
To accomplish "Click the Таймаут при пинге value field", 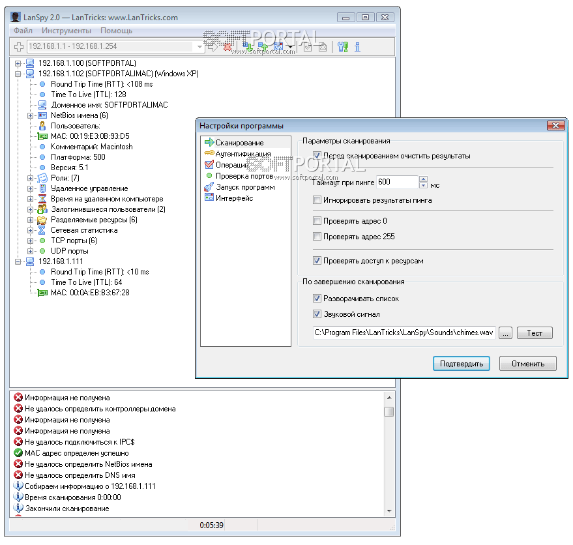I will [x=397, y=182].
